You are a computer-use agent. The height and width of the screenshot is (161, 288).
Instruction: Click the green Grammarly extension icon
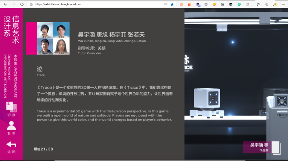click(239, 5)
